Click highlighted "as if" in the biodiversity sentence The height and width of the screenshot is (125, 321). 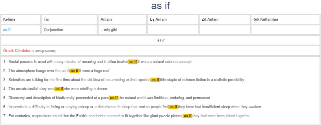tap(114, 98)
